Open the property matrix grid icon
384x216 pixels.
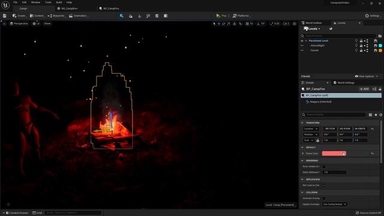pyautogui.click(x=370, y=115)
